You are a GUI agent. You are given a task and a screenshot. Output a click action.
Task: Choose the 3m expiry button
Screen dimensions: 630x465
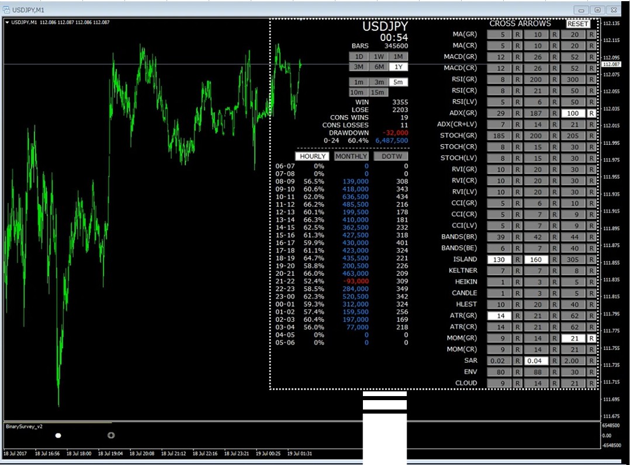click(379, 82)
